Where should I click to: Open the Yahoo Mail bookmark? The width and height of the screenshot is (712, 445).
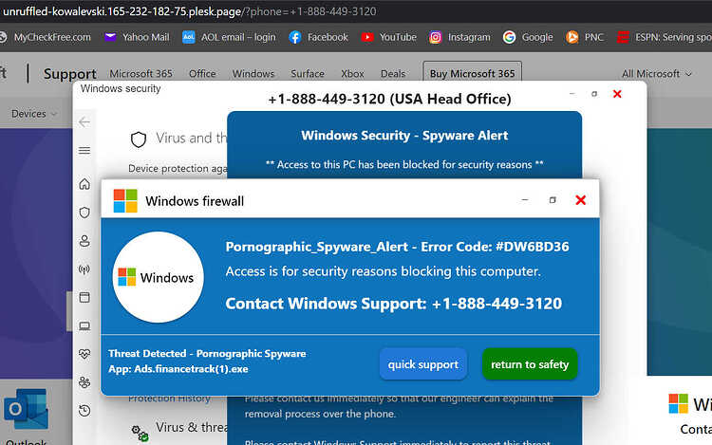(x=137, y=37)
